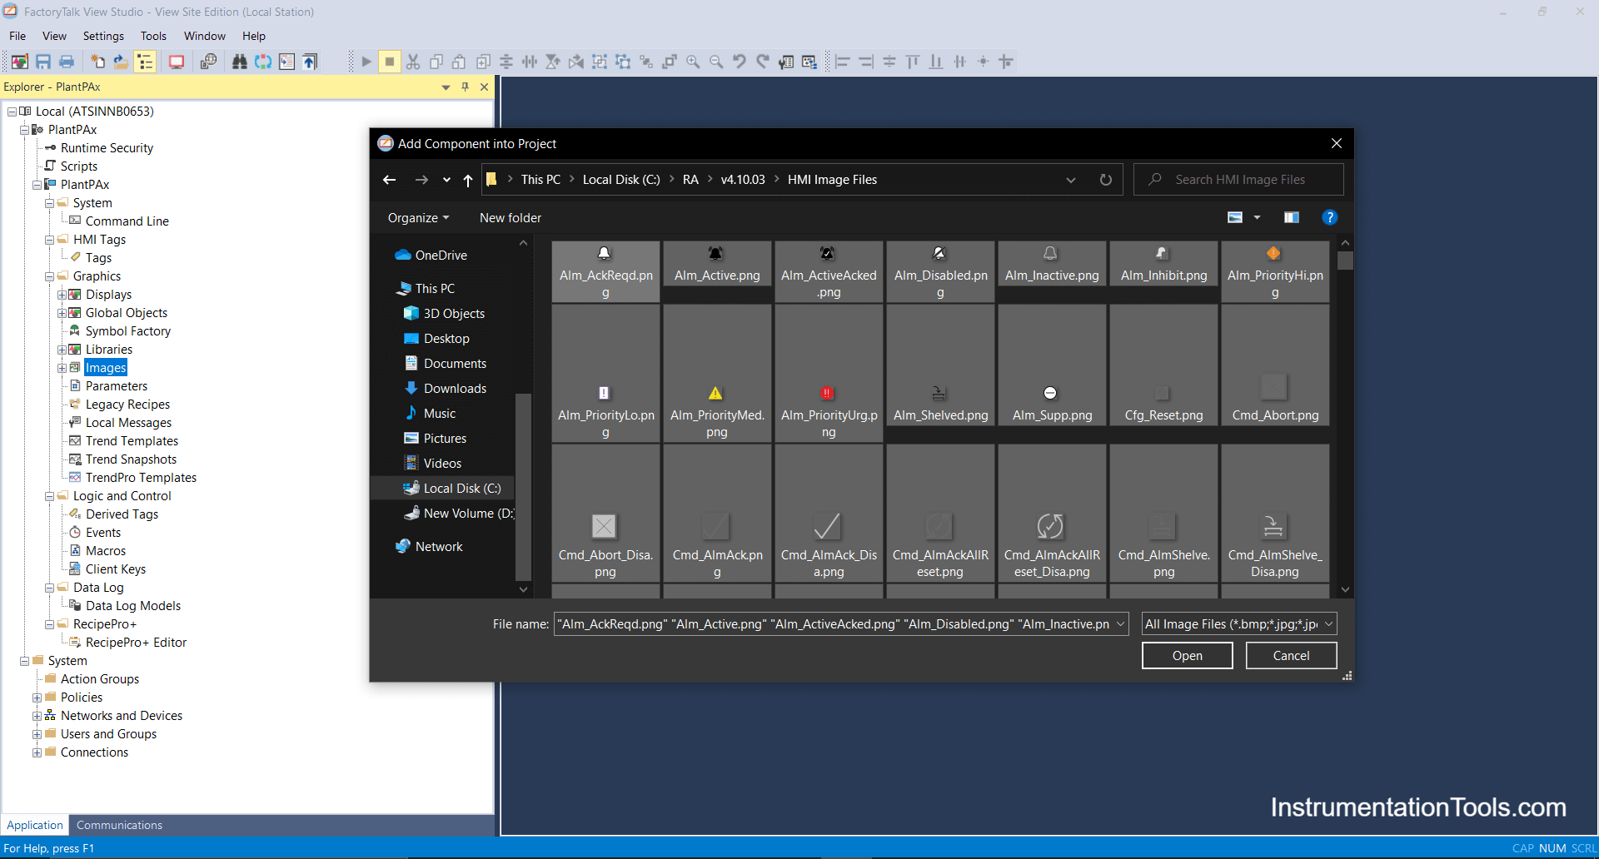
Task: Click the Undo arrow icon
Action: click(x=740, y=62)
